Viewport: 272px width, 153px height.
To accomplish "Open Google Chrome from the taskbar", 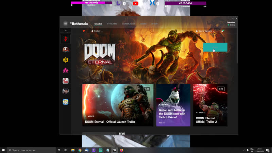I will (80, 150).
